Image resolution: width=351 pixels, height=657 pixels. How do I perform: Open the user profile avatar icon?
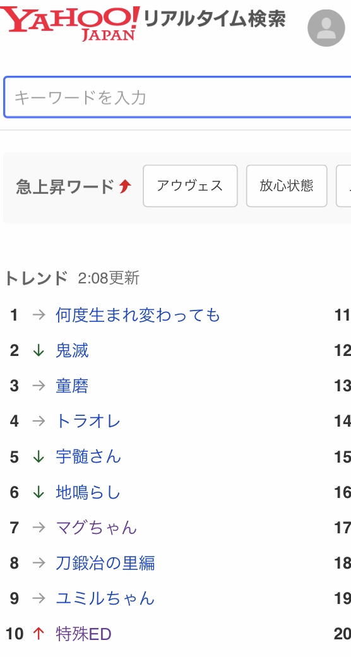tap(326, 28)
